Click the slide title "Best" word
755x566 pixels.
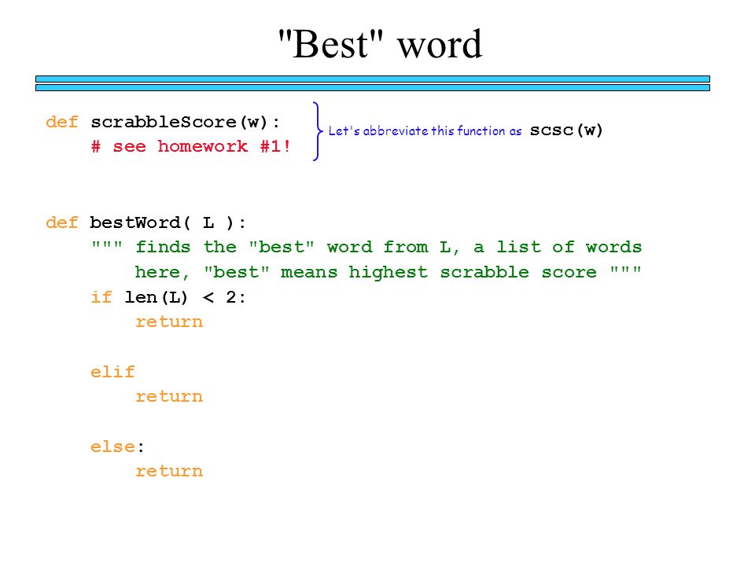(380, 44)
